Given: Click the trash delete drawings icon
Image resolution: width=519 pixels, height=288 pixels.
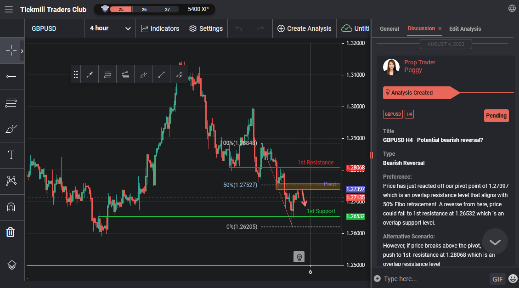Looking at the screenshot, I should click(10, 232).
